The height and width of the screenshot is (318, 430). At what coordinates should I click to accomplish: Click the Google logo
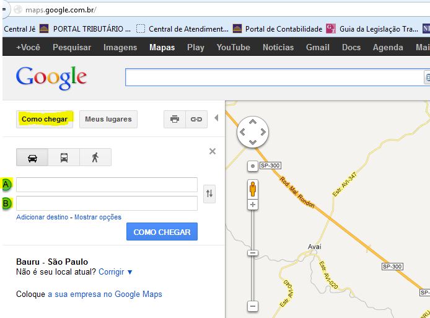tap(51, 78)
